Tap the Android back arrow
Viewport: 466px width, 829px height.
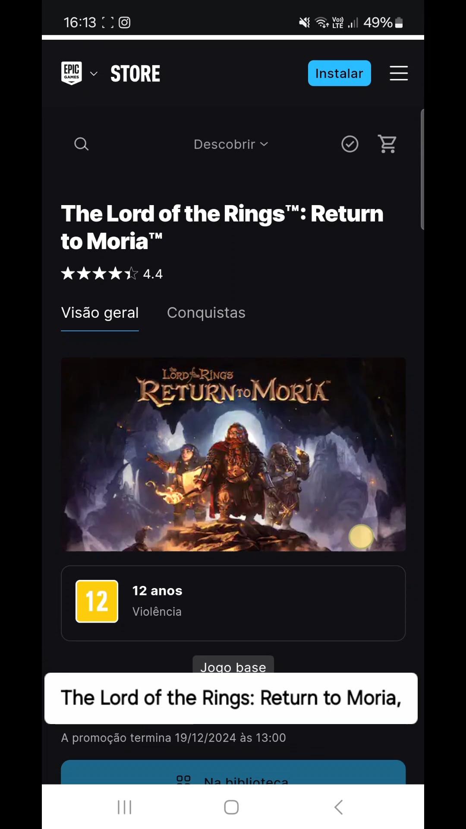pyautogui.click(x=339, y=807)
